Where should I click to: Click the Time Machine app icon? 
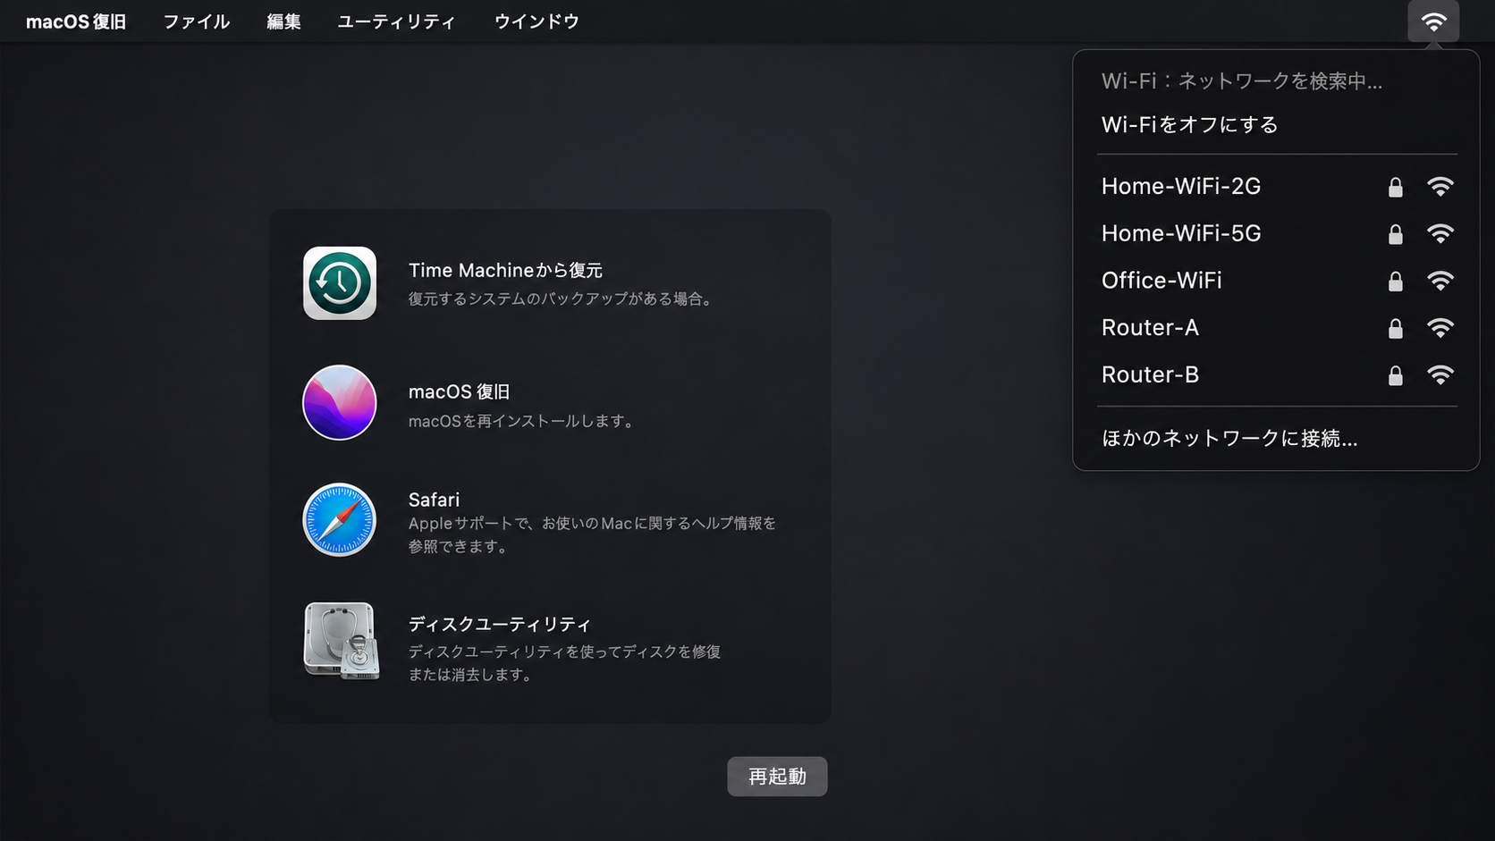click(x=340, y=283)
